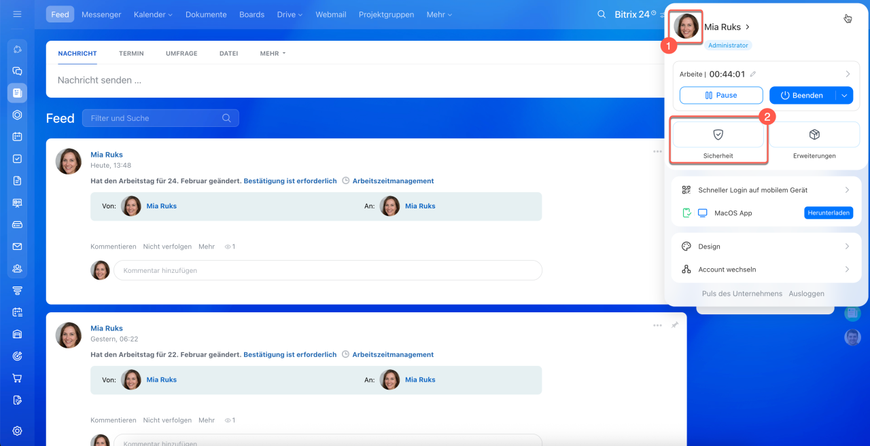Image resolution: width=870 pixels, height=446 pixels.
Task: Open the mail envelope sidebar icon
Action: (x=17, y=246)
